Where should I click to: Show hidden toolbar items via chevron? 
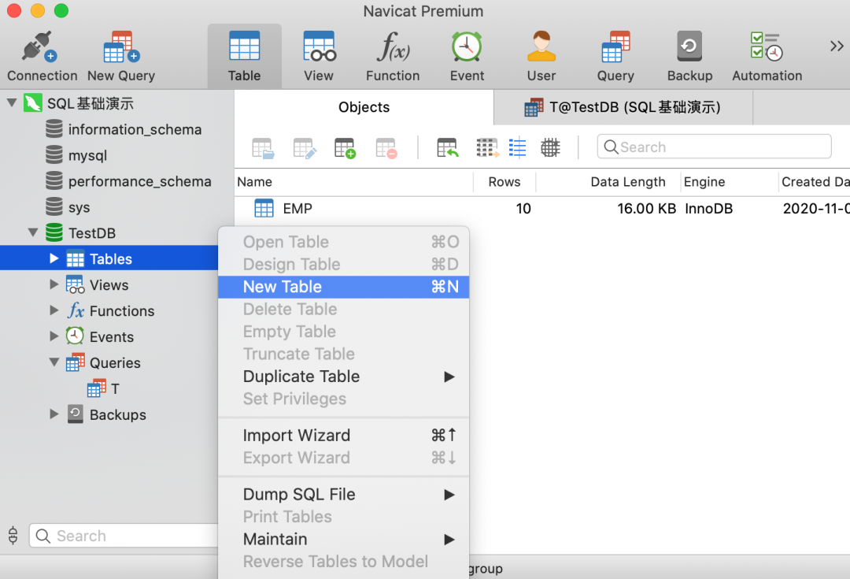pyautogui.click(x=837, y=46)
